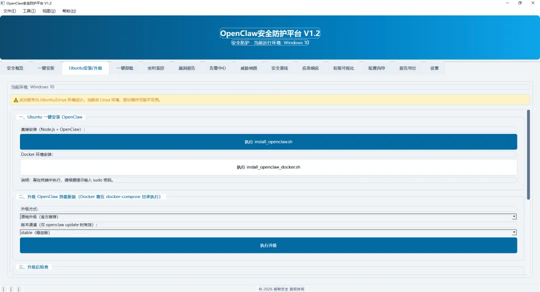Open the 帮助(H) menu
The height and width of the screenshot is (292, 540).
69,11
